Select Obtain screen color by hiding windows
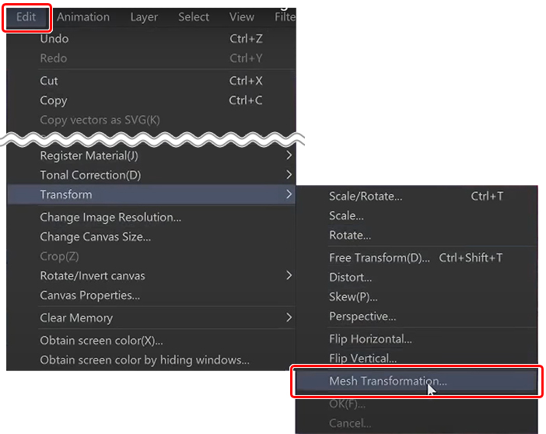This screenshot has height=434, width=546. pos(145,360)
